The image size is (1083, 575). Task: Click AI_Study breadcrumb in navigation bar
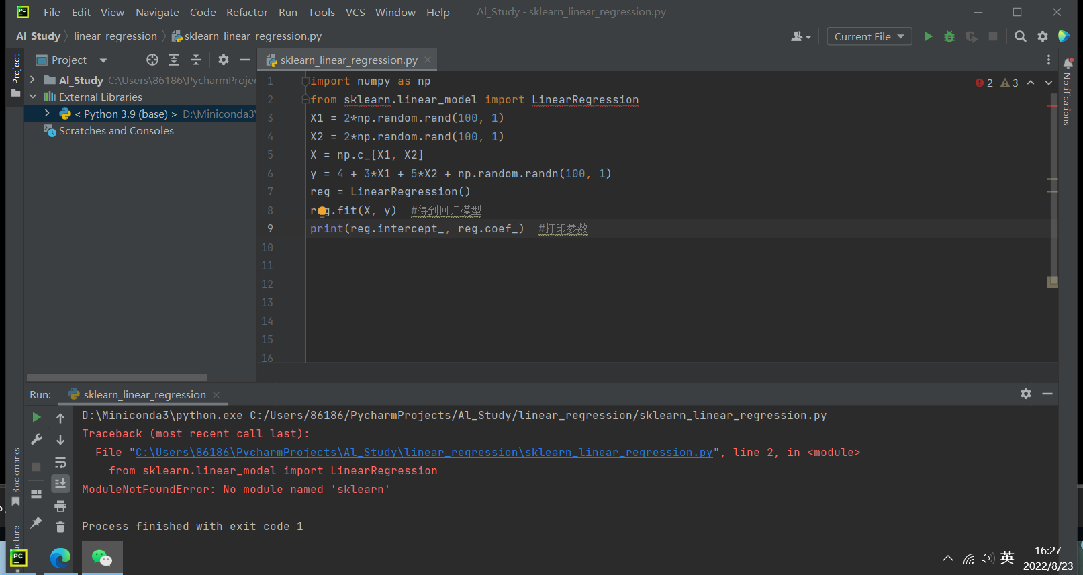(38, 36)
